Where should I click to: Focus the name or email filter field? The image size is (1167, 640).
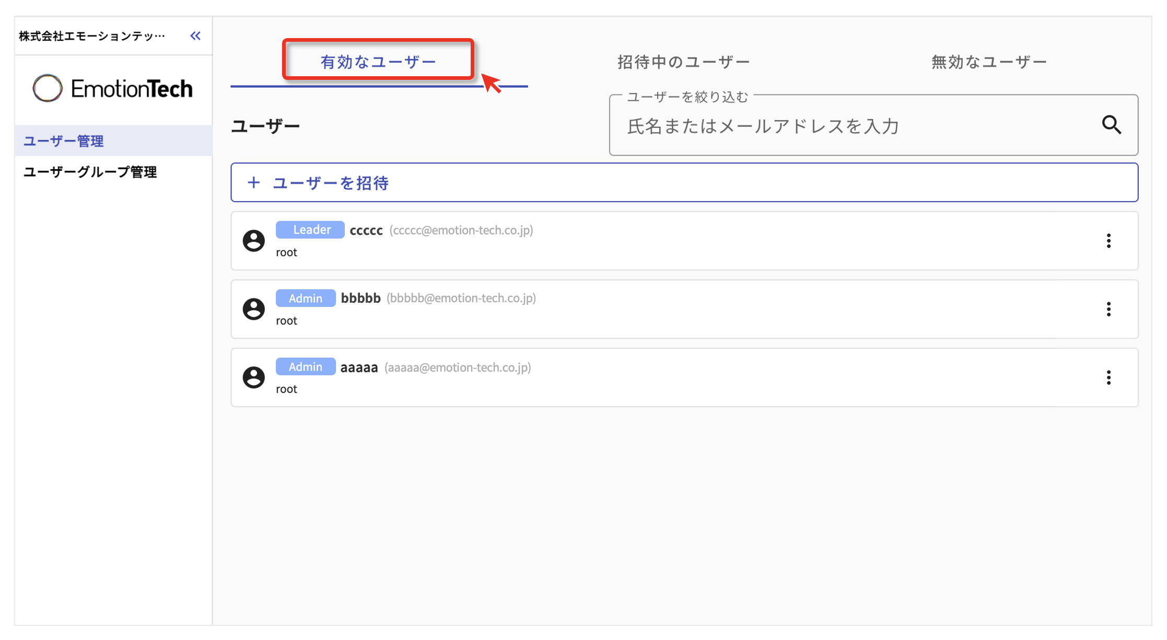[857, 126]
